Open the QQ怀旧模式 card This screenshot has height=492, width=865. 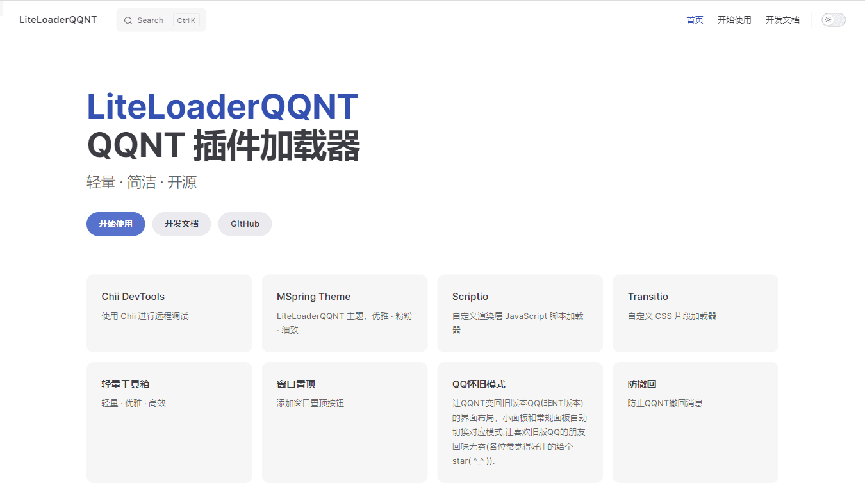(x=520, y=422)
